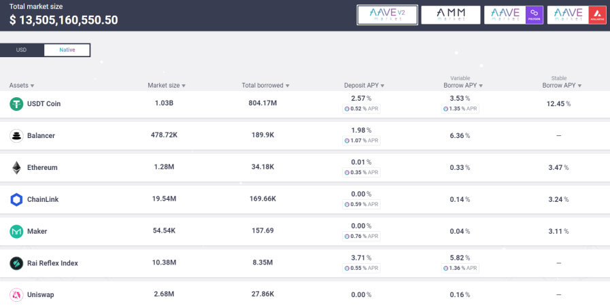Sort table by Market size
The image size is (610, 308).
pyautogui.click(x=167, y=85)
